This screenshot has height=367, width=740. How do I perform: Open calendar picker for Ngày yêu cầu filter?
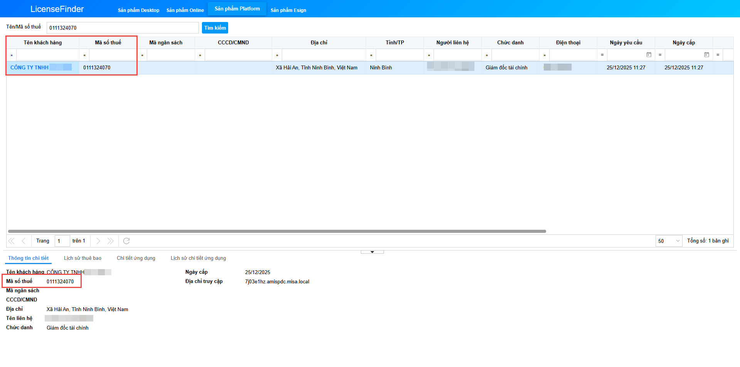pos(649,55)
